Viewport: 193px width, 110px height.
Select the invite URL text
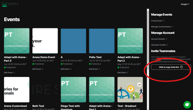pyautogui.click(x=171, y=59)
